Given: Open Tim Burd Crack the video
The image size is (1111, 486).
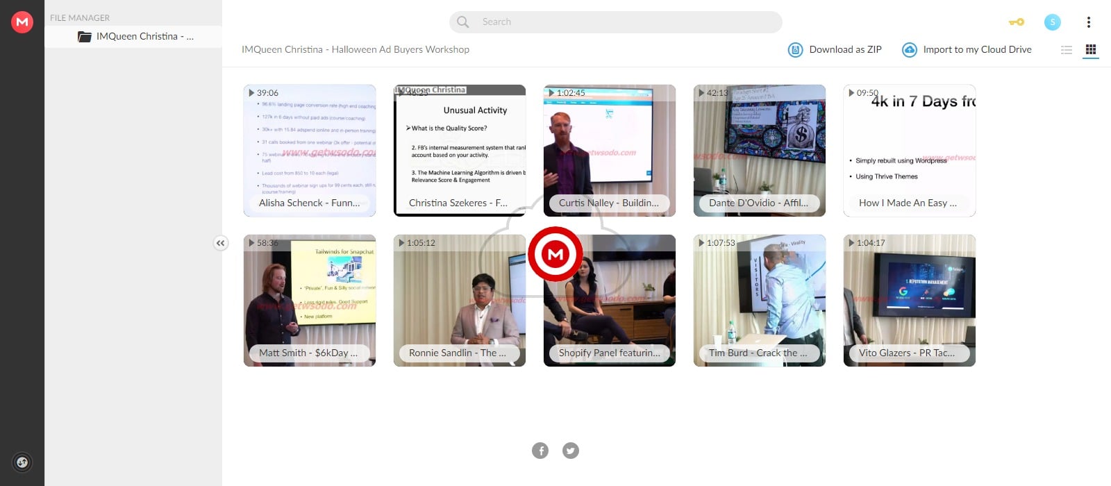Looking at the screenshot, I should pyautogui.click(x=760, y=301).
